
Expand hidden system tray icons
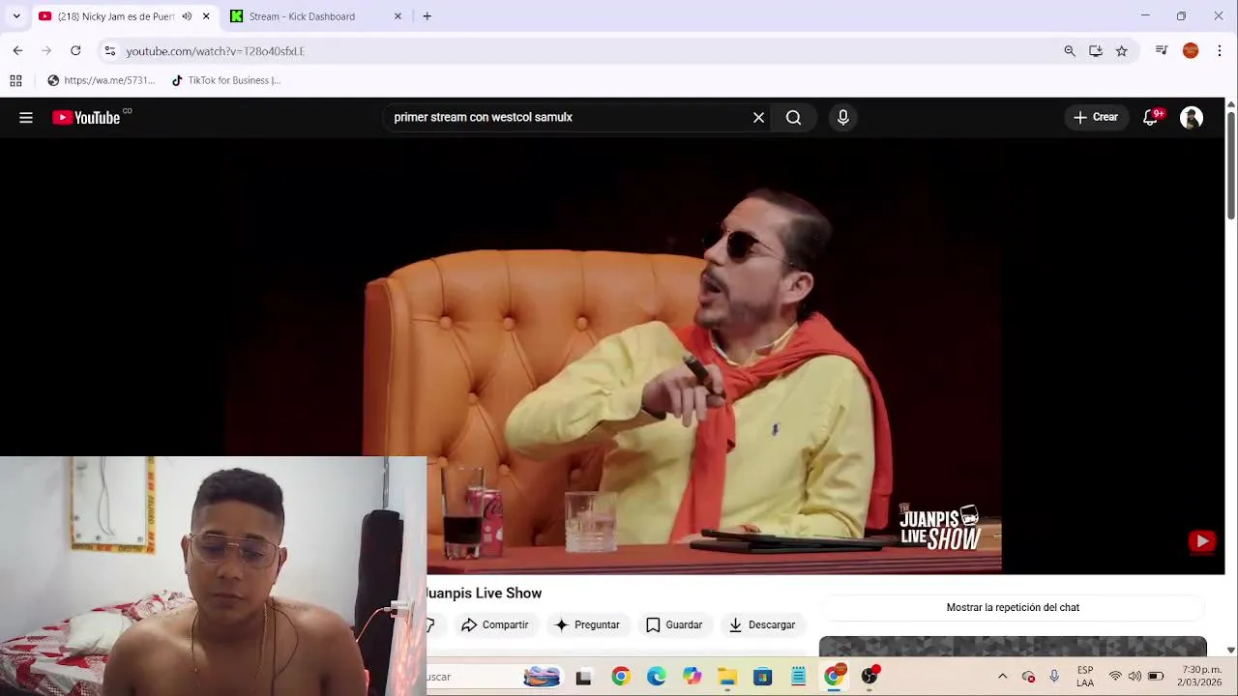click(1002, 677)
